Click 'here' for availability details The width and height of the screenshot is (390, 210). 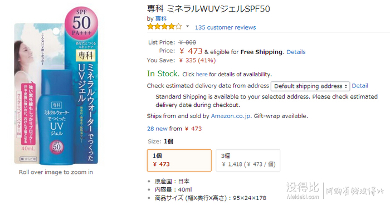click(202, 74)
